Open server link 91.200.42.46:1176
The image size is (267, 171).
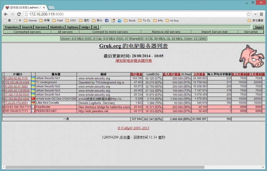coord(16,78)
